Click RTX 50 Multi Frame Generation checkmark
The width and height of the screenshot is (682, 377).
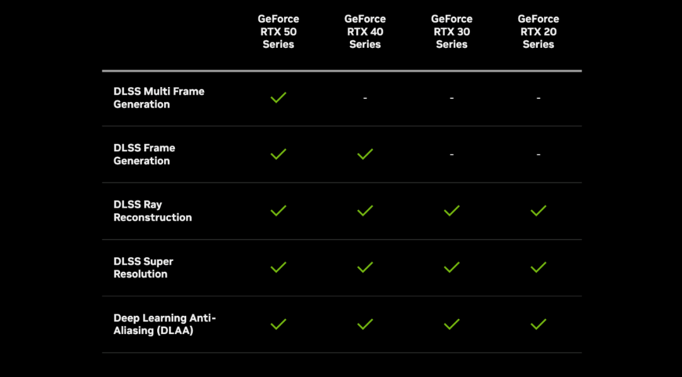(x=278, y=98)
